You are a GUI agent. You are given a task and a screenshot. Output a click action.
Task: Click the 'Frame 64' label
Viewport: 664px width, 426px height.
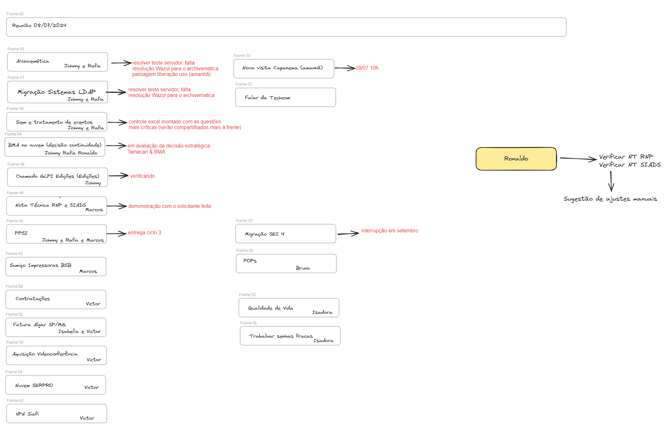coord(13,134)
